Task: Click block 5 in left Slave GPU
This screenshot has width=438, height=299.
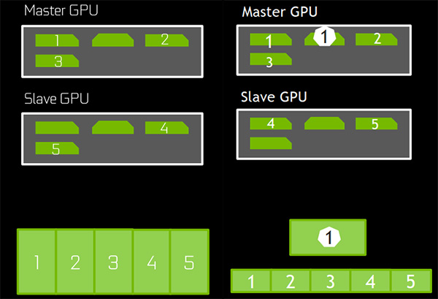Action: coord(57,148)
